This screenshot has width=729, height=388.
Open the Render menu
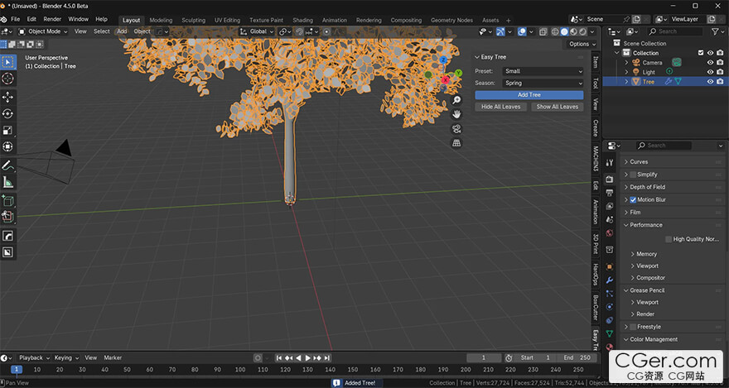(52, 19)
